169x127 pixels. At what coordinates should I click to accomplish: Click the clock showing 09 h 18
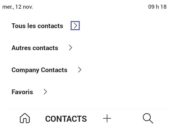point(157,7)
